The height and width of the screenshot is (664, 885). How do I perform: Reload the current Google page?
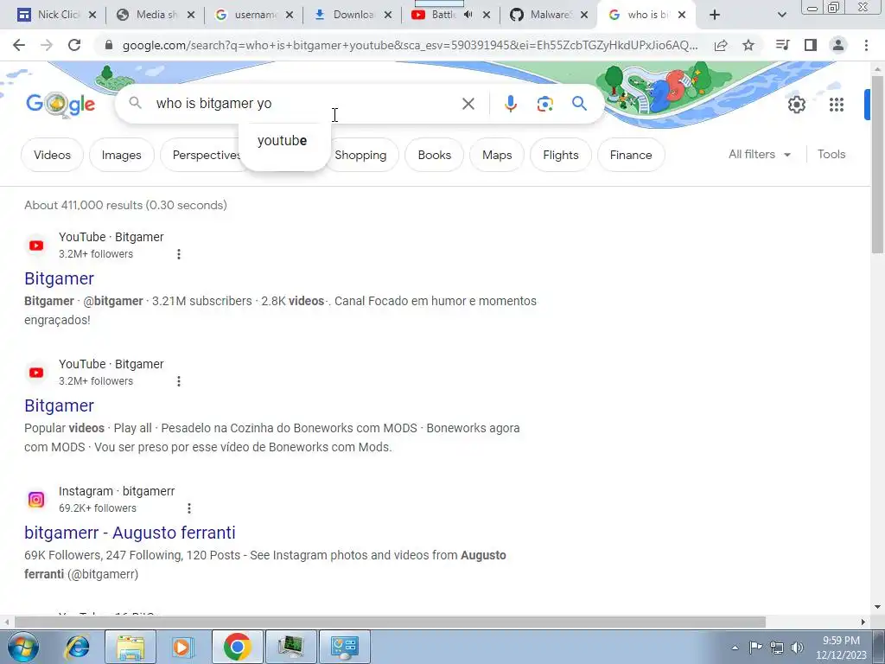point(74,45)
